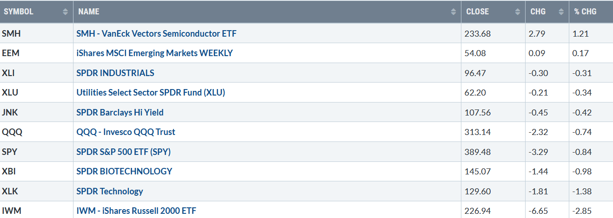Click the NAME column header
This screenshot has height=218, width=613.
[267, 12]
